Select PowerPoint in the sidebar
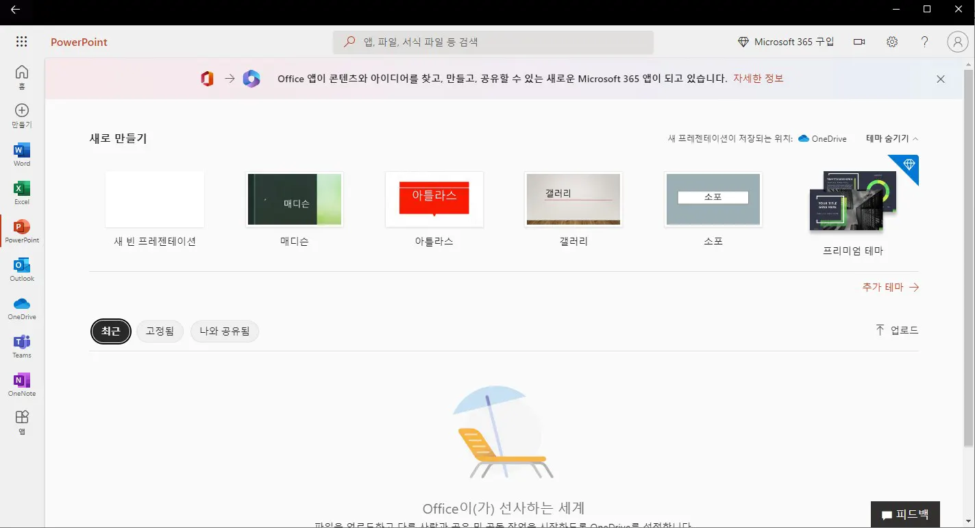Viewport: 975px width, 528px height. pos(22,231)
